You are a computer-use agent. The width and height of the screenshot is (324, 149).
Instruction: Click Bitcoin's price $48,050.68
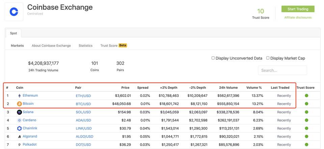[122, 104]
